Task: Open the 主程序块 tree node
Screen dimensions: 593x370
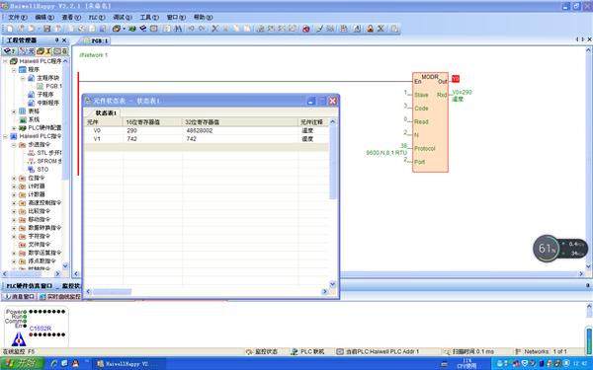Action: (x=47, y=78)
